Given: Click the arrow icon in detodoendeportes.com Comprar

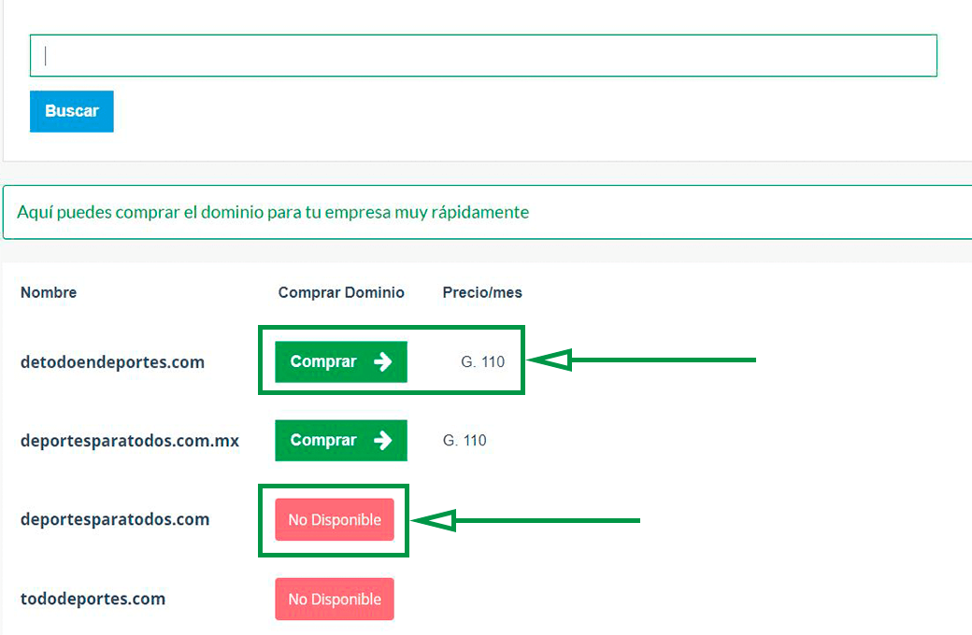Looking at the screenshot, I should point(383,361).
